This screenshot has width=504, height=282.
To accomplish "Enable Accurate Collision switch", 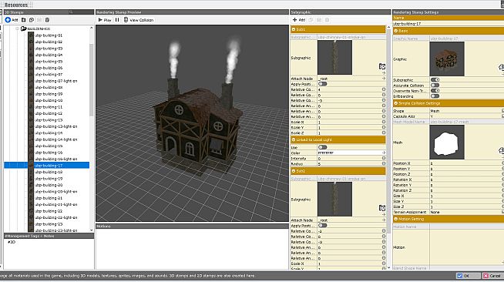I will (x=435, y=85).
